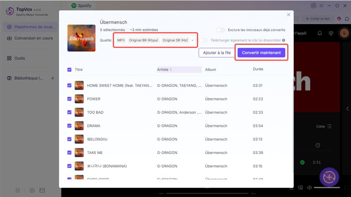Click the plus icon beside Bibliothèque
The width and height of the screenshot is (351, 197).
pos(52,78)
